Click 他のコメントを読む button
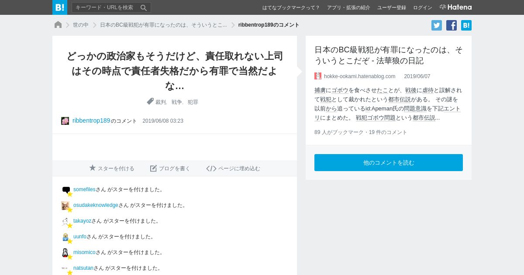The height and width of the screenshot is (275, 524). 389,162
